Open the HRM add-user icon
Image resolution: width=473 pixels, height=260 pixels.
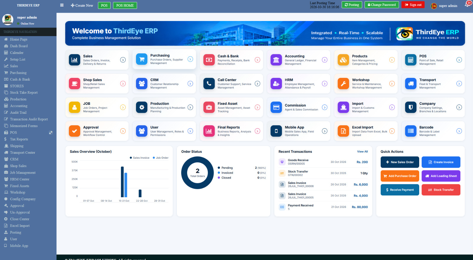click(x=276, y=84)
